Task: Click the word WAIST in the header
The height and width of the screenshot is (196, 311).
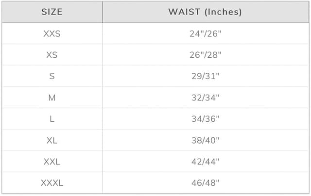Action: click(184, 12)
